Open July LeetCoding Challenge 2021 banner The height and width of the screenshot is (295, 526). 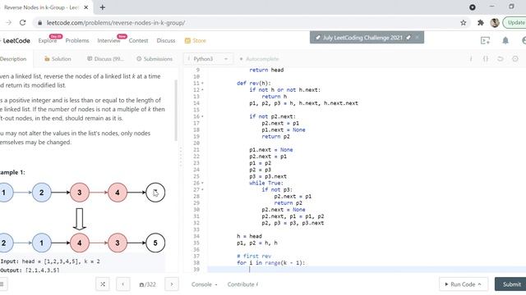362,38
